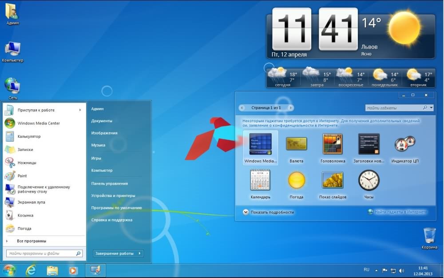444x278 pixels.
Task: Go to next gadget page arrow
Action: click(x=290, y=108)
